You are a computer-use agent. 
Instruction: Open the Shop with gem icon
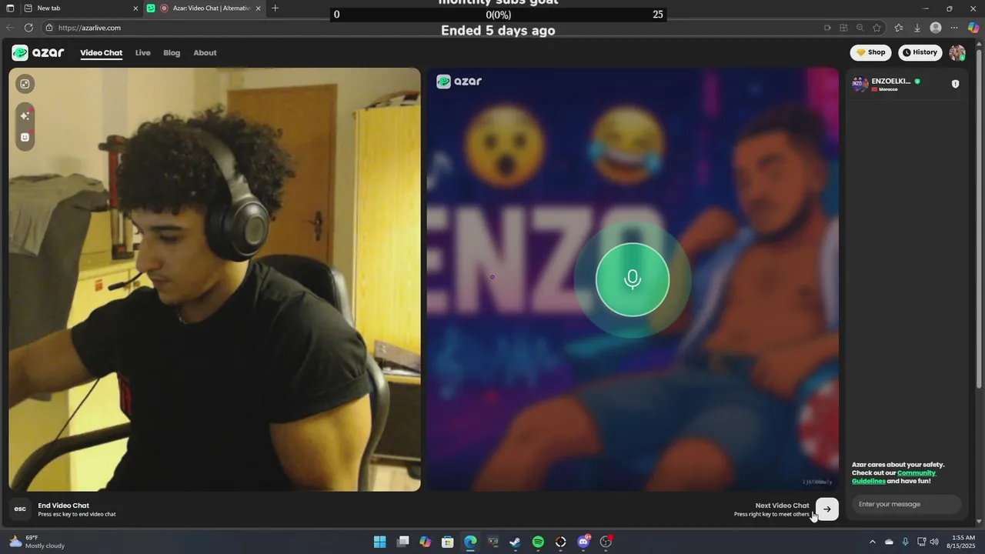point(871,52)
